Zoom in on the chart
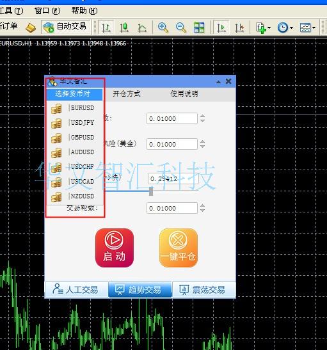The height and width of the screenshot is (350, 327). pyautogui.click(x=163, y=28)
